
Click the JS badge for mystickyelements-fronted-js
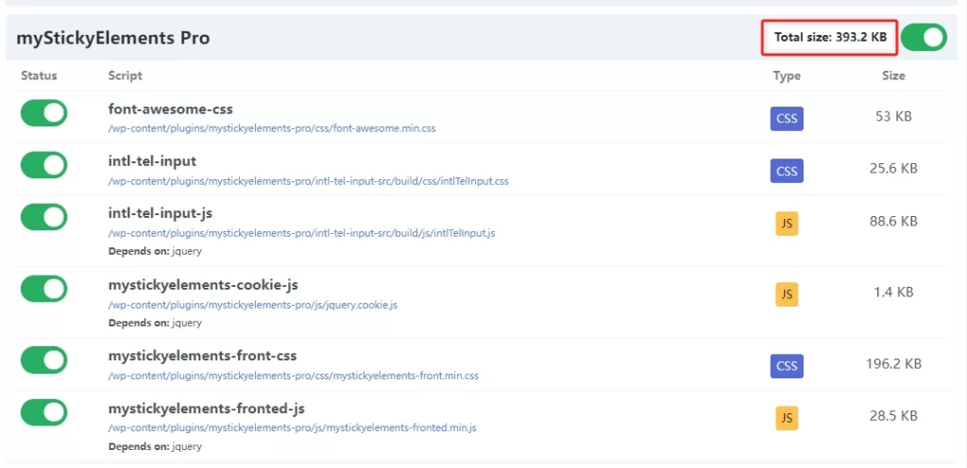click(x=786, y=417)
